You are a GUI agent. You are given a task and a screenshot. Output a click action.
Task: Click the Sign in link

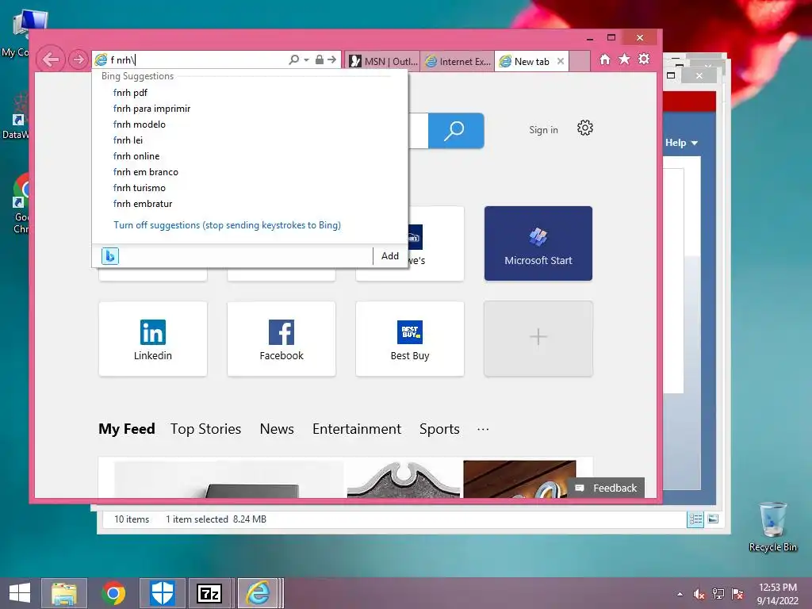click(543, 130)
